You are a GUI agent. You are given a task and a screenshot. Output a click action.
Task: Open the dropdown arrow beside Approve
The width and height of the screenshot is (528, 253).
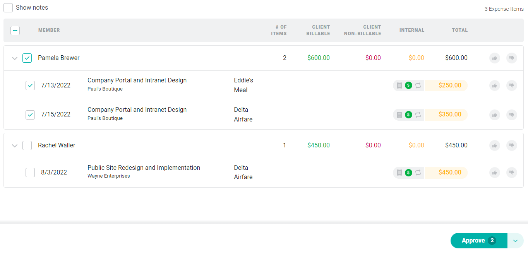tap(516, 241)
